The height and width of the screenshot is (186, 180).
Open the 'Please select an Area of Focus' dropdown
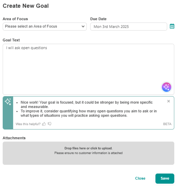click(45, 26)
